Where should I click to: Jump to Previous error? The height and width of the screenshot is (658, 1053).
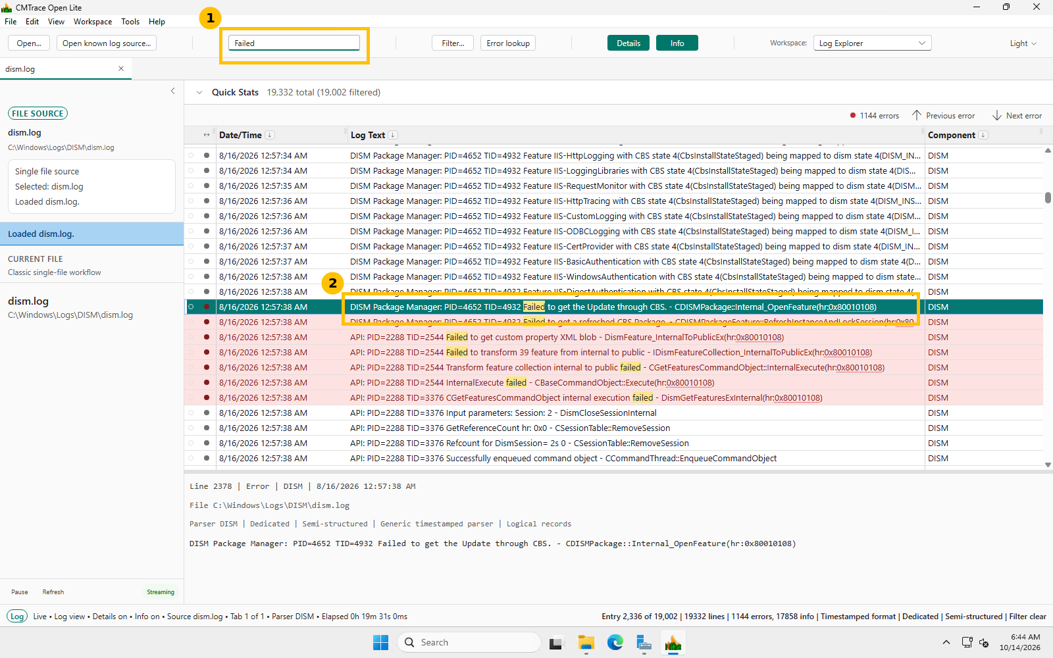click(943, 116)
